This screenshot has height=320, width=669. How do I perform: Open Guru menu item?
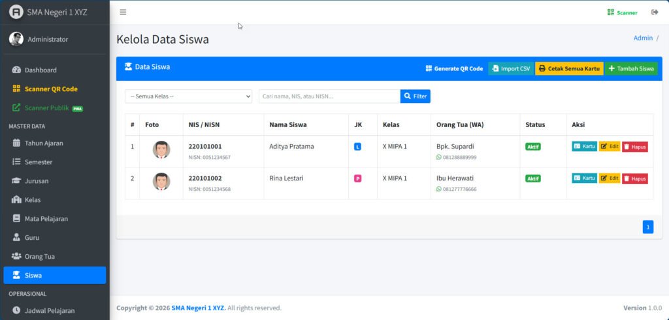(55, 237)
